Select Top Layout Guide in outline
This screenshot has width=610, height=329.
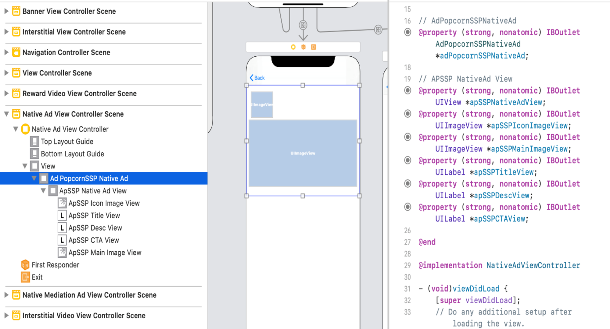(67, 141)
